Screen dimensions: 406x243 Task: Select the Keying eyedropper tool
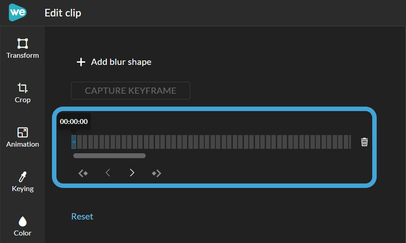pyautogui.click(x=23, y=182)
